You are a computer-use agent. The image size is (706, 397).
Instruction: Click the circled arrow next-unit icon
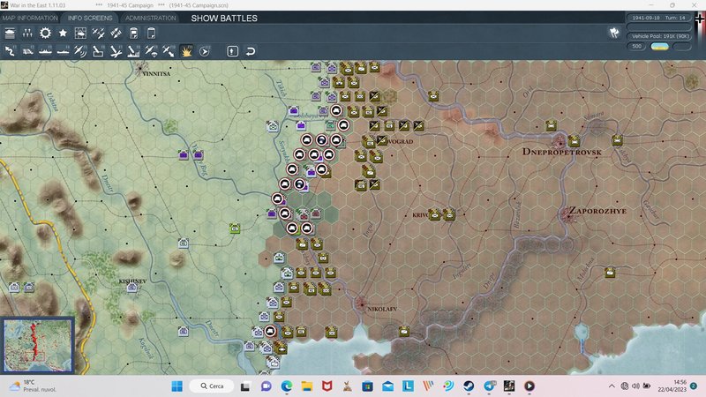(205, 51)
